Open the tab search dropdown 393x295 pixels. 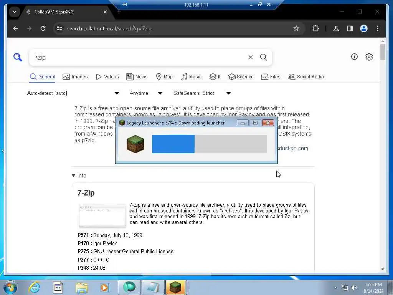[15, 12]
